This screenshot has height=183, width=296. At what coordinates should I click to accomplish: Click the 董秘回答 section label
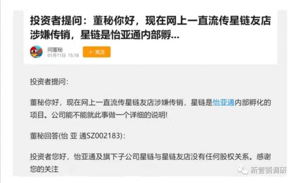click(x=44, y=136)
